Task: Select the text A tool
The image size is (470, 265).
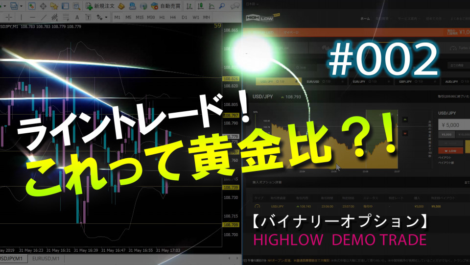Action: [77, 17]
